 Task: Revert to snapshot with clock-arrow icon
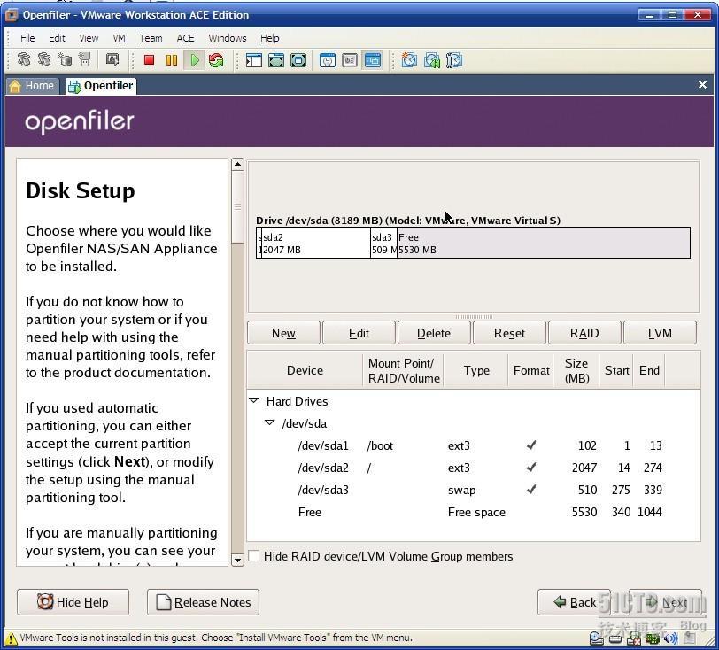pos(431,60)
